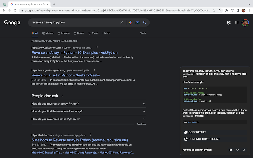Switch to the Books tab
Image resolution: width=253 pixels, height=158 pixels.
click(79, 33)
